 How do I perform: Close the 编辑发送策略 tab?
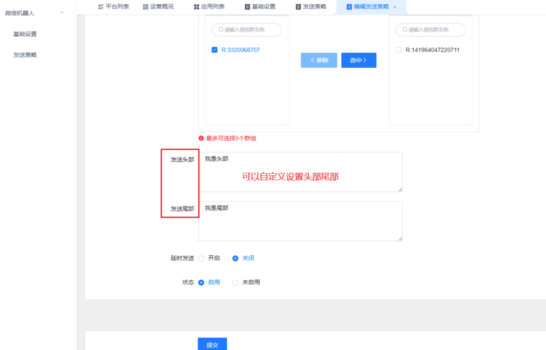pos(395,7)
